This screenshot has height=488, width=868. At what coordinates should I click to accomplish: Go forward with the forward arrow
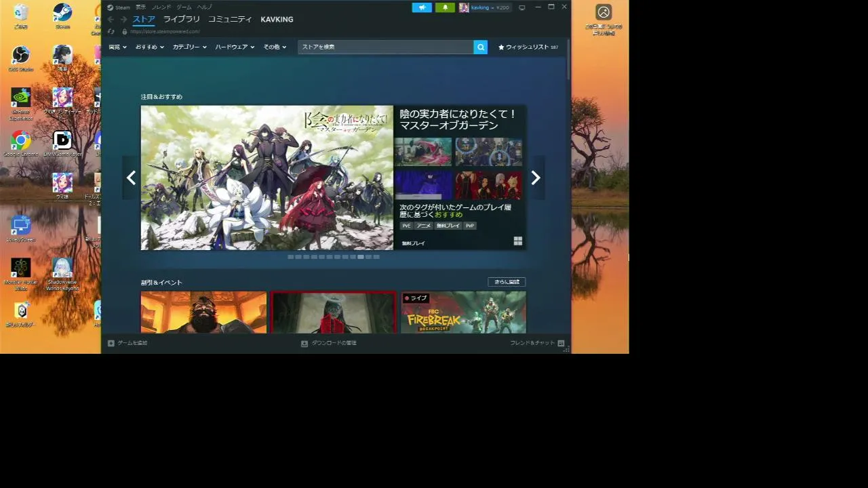[x=123, y=20]
